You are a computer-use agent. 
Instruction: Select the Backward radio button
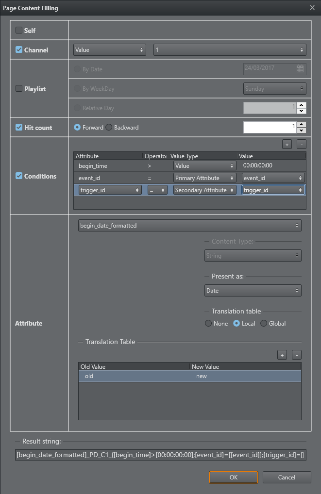pyautogui.click(x=109, y=127)
